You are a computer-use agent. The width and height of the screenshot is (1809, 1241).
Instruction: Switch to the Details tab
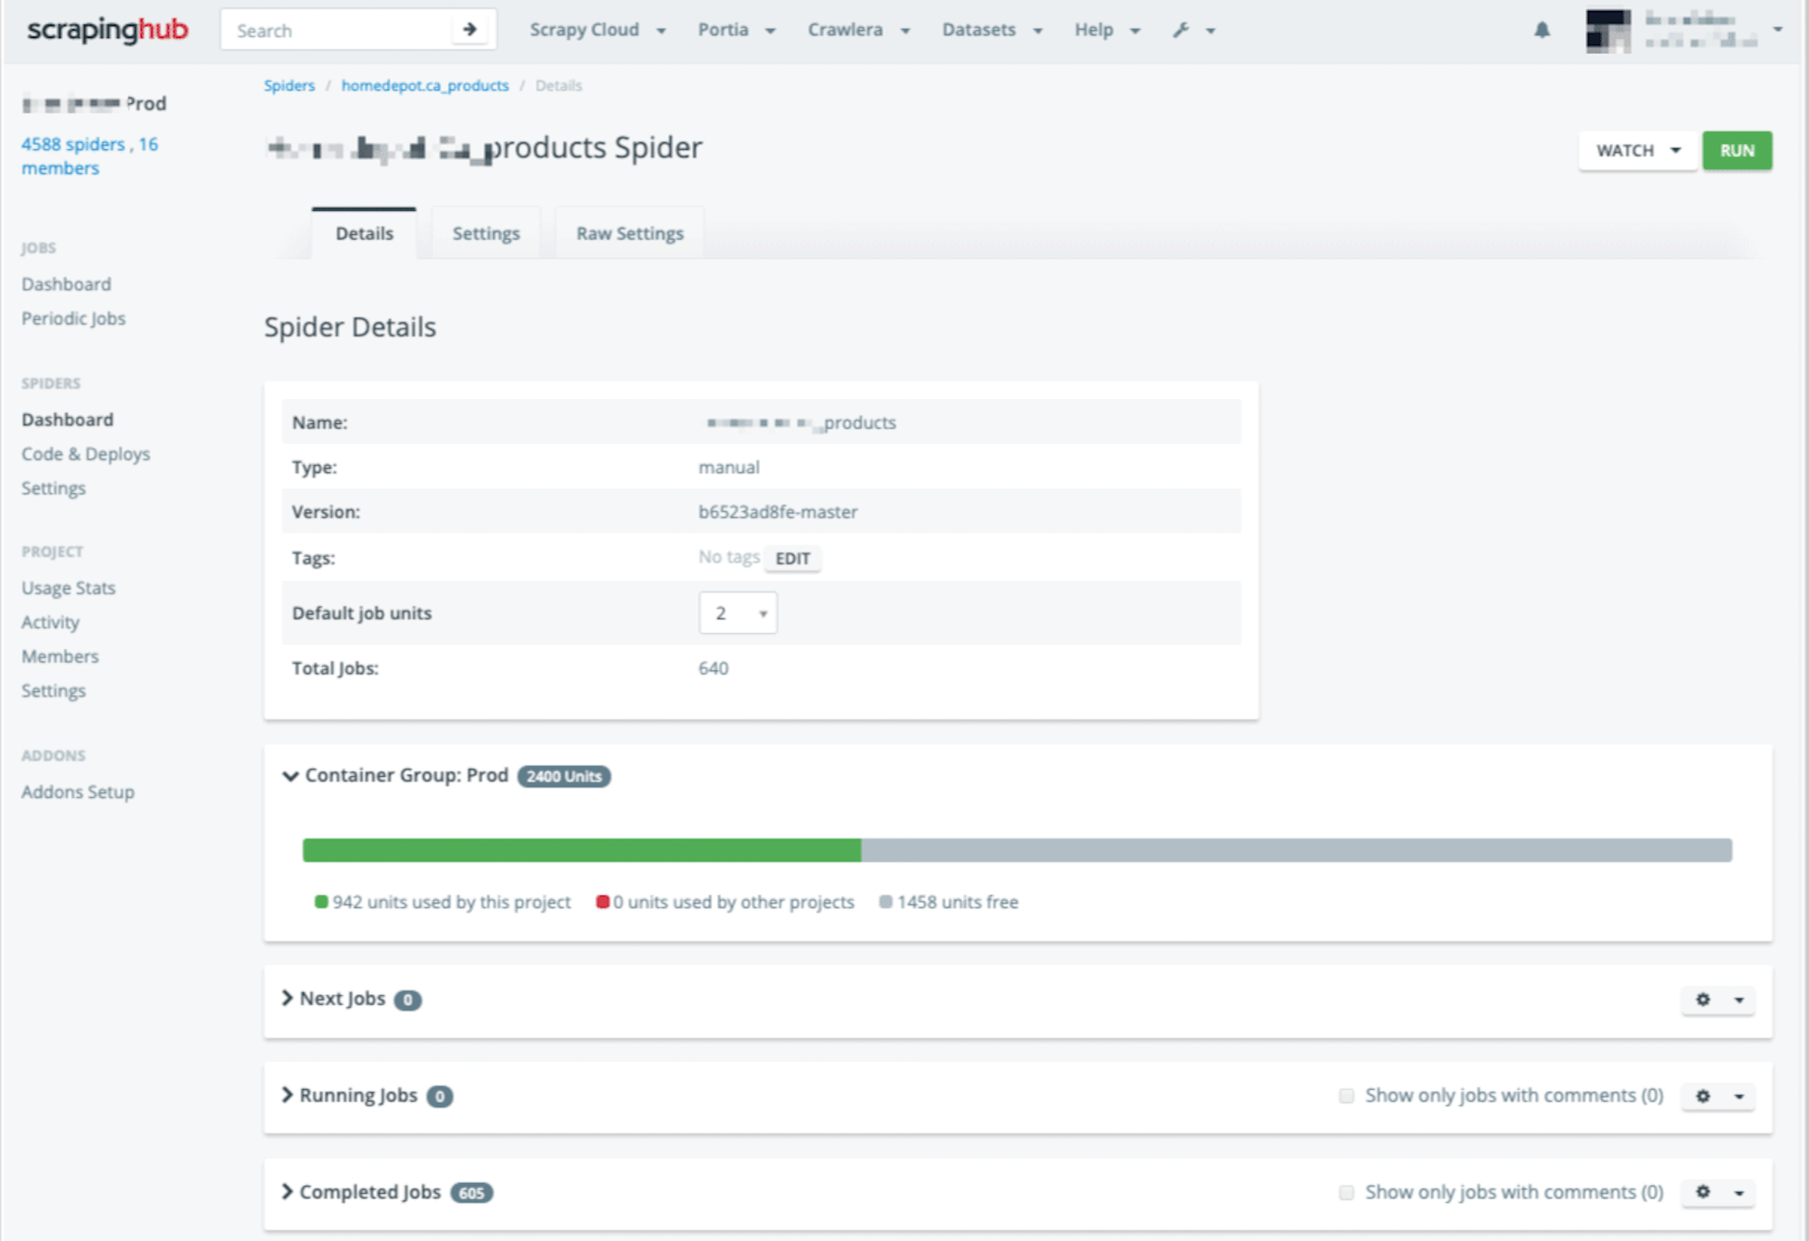[365, 233]
